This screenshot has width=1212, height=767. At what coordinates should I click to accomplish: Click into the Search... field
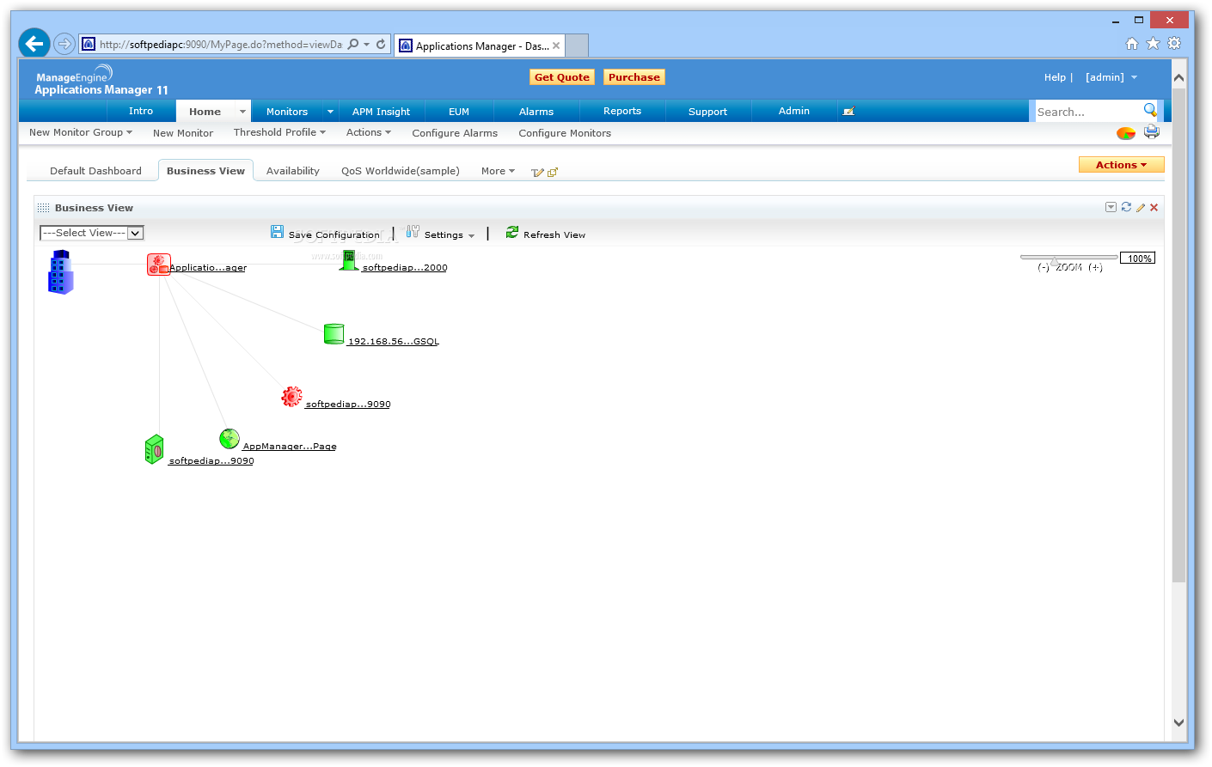coord(1088,112)
